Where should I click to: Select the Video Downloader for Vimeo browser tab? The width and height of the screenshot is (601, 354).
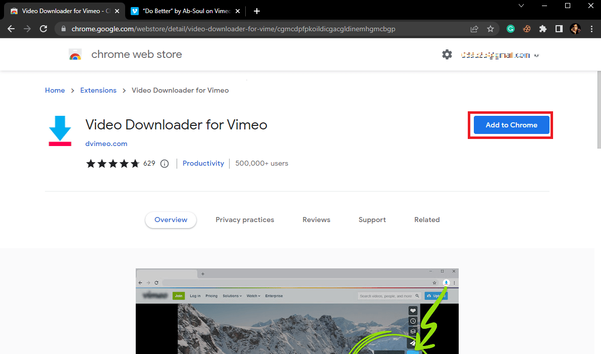pyautogui.click(x=65, y=11)
